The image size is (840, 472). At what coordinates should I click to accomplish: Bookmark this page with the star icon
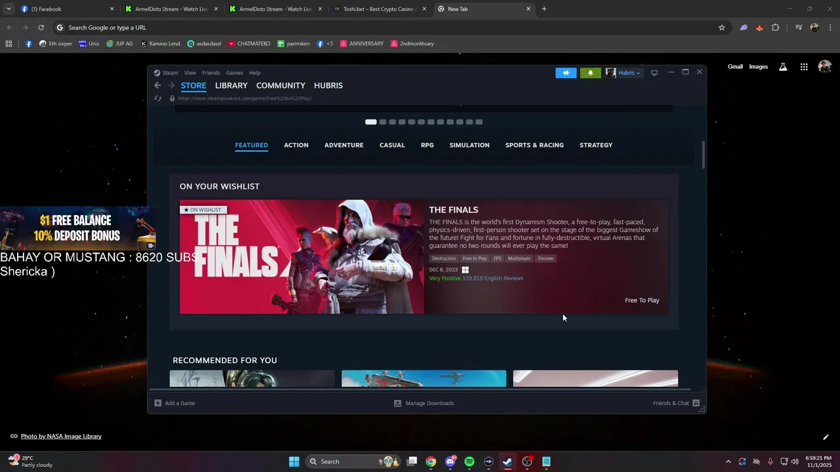coord(722,28)
